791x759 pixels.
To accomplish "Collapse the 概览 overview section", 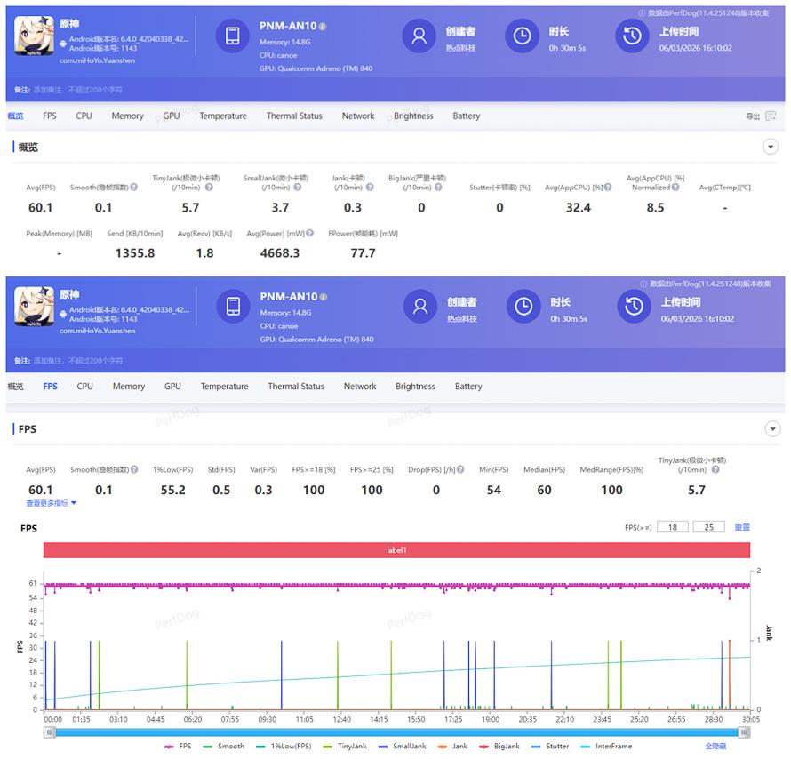I will tap(771, 147).
